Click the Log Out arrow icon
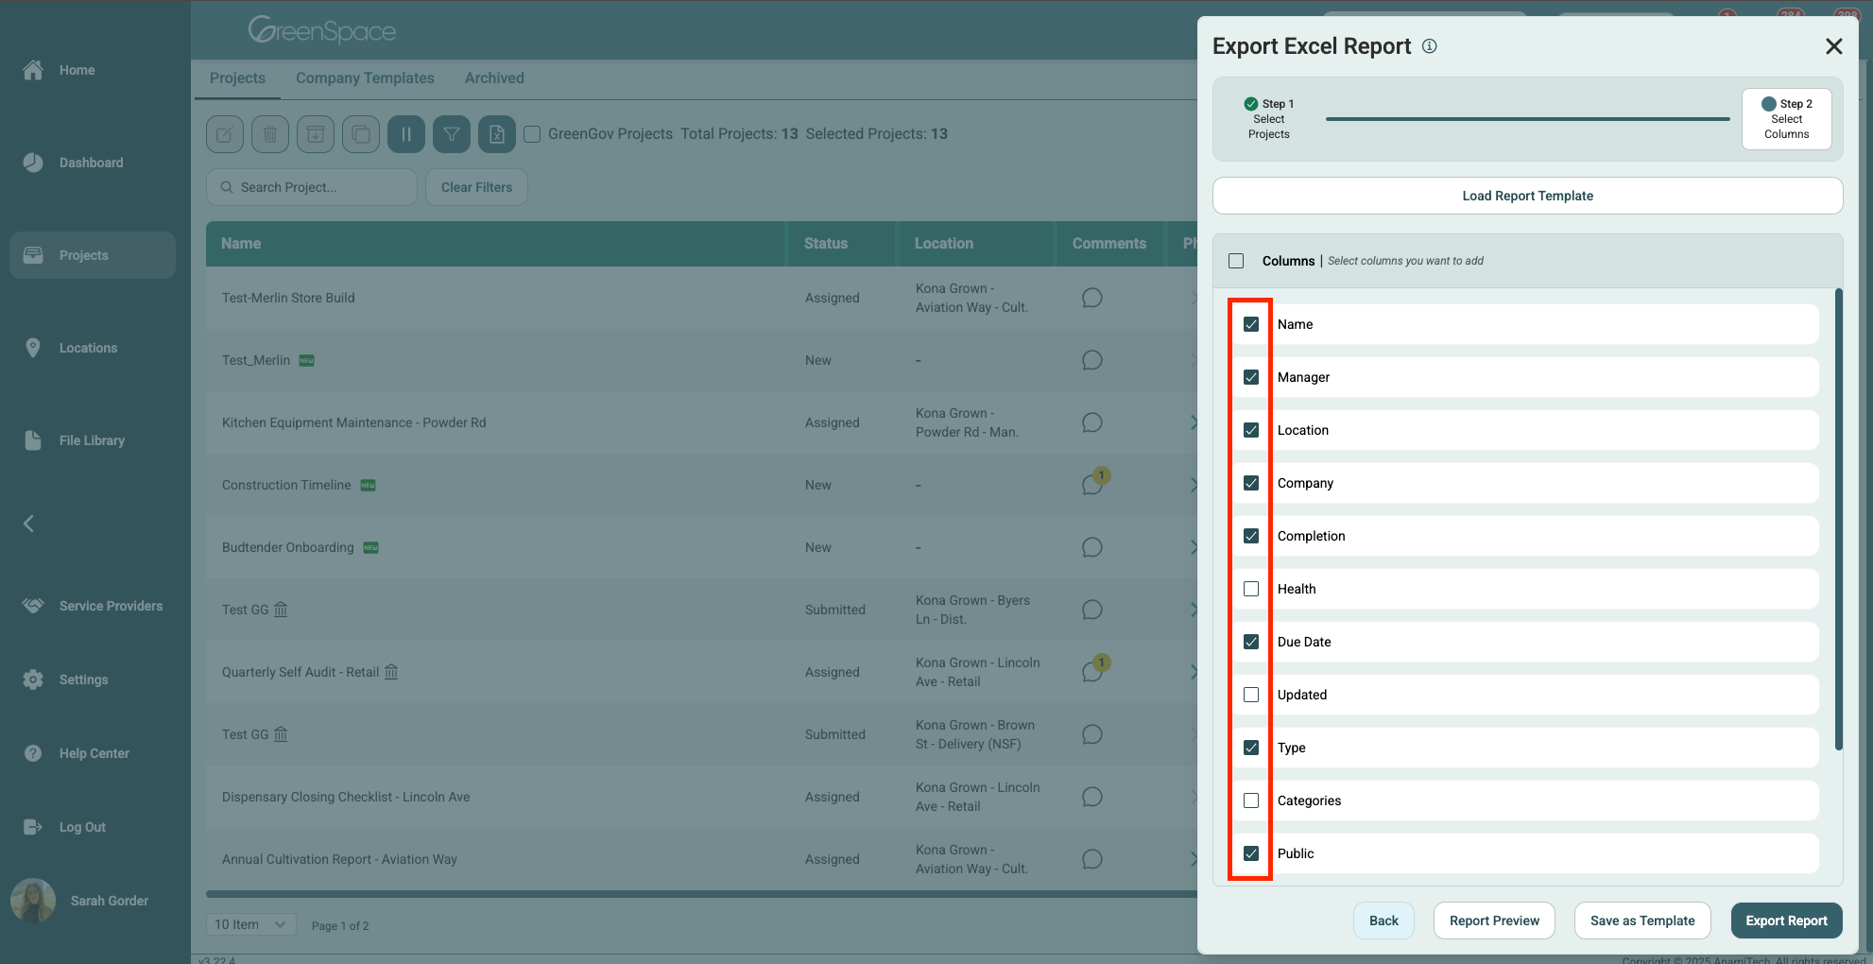The width and height of the screenshot is (1873, 964). [x=33, y=827]
